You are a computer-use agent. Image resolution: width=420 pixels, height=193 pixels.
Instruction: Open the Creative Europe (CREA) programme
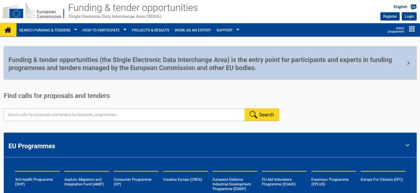(x=183, y=179)
